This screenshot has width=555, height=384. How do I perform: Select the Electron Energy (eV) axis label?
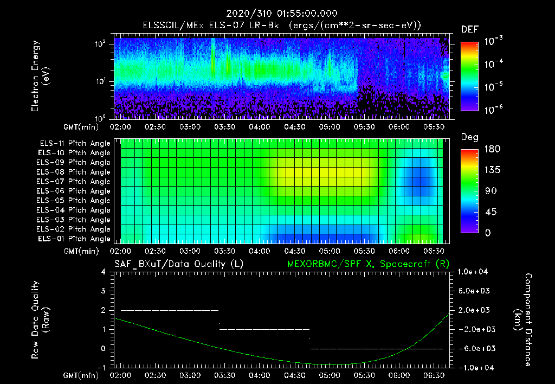[40, 76]
